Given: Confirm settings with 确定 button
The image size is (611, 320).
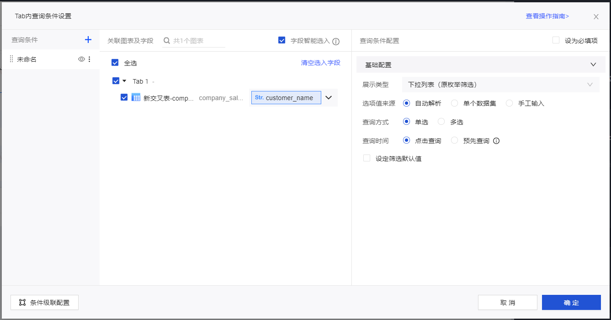Looking at the screenshot, I should coord(571,302).
